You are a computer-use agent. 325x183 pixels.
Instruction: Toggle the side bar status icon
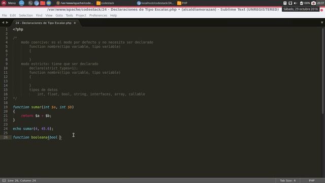tap(4, 180)
